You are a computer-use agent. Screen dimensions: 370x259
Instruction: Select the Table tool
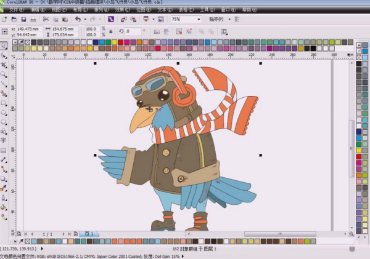[4, 150]
